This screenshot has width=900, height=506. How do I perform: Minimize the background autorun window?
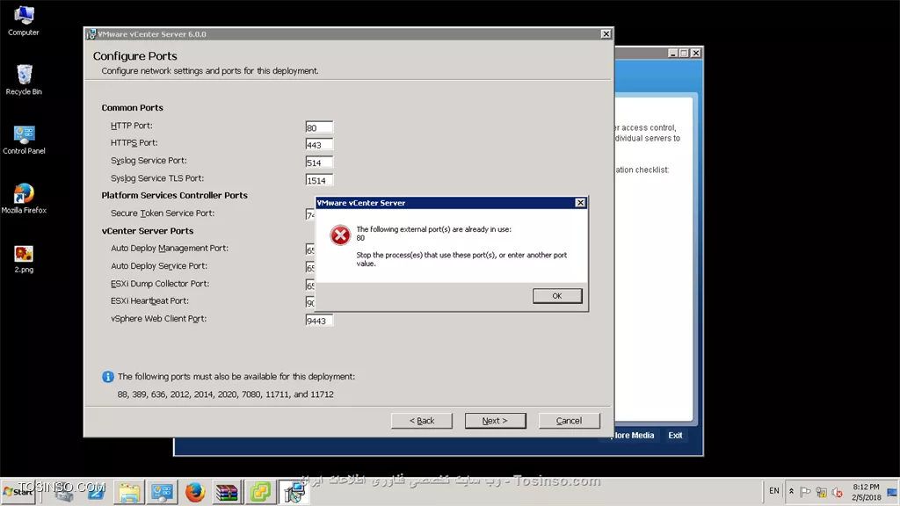(x=672, y=53)
